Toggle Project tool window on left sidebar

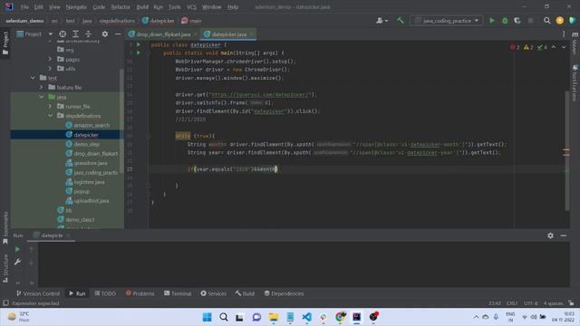tap(5, 43)
